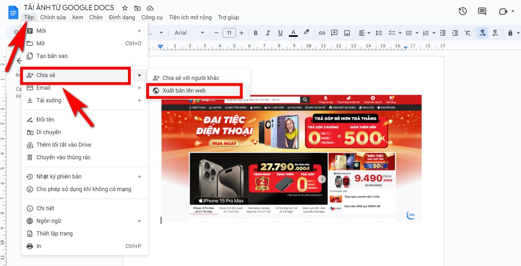Screen dimensions: 521x266
Task: Add a comment with the plus-box icon
Action: (x=334, y=33)
